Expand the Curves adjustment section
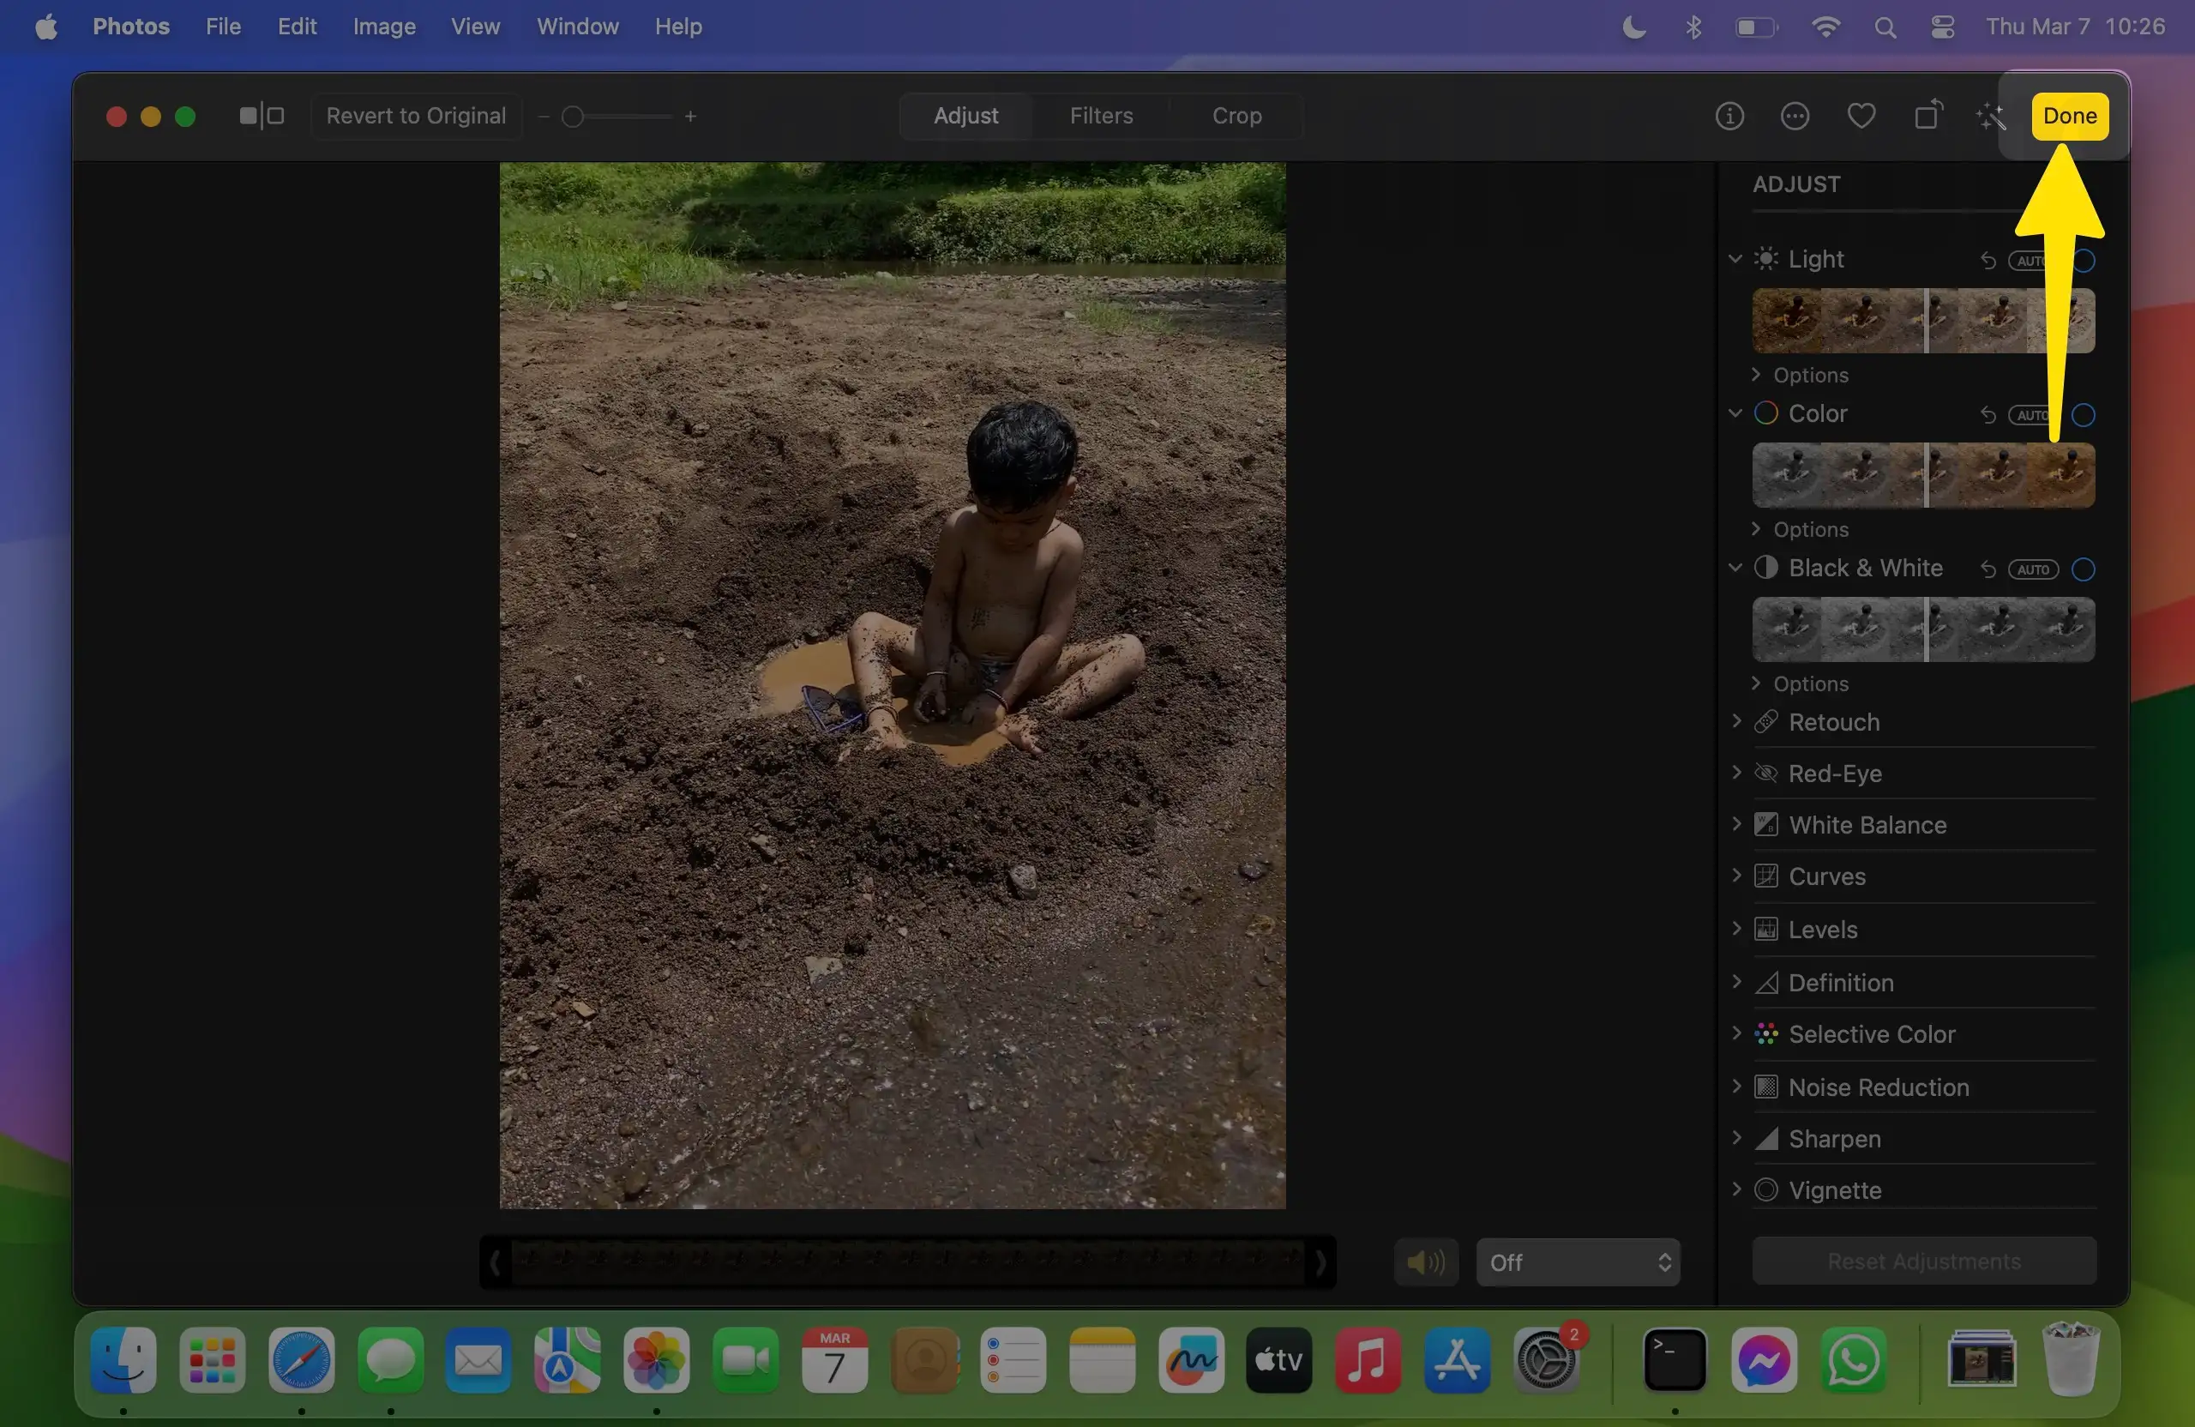 tap(1826, 876)
